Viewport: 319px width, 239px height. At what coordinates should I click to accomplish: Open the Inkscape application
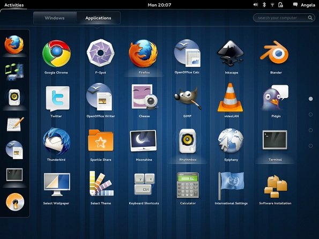(231, 53)
